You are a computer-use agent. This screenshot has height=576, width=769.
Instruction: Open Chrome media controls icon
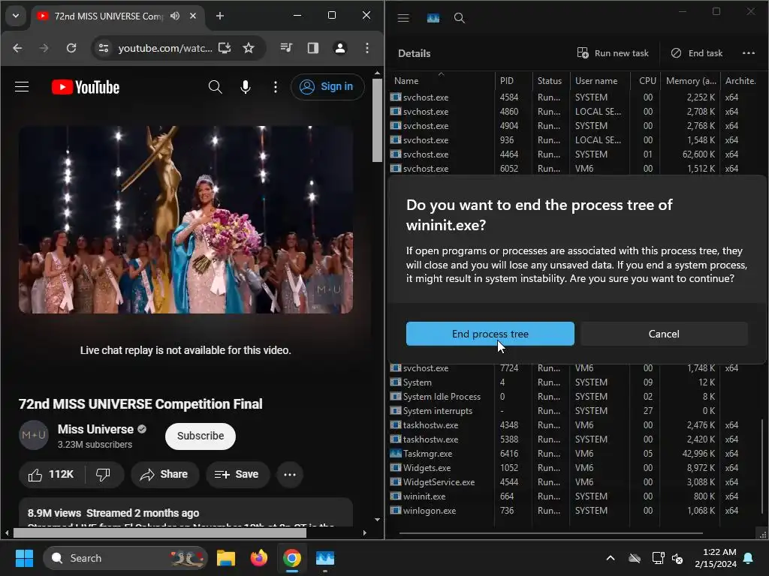coord(286,47)
